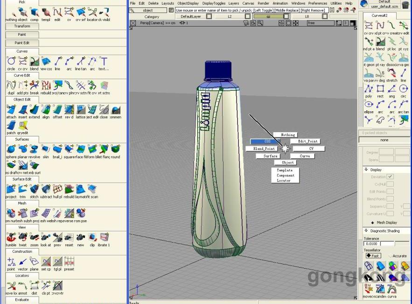Open the Preferences menu
The image size is (412, 304).
[x=318, y=3]
